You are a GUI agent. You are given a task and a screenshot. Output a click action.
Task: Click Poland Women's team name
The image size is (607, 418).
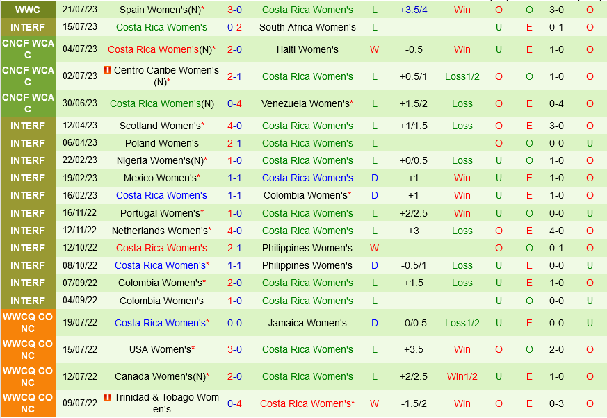[161, 143]
